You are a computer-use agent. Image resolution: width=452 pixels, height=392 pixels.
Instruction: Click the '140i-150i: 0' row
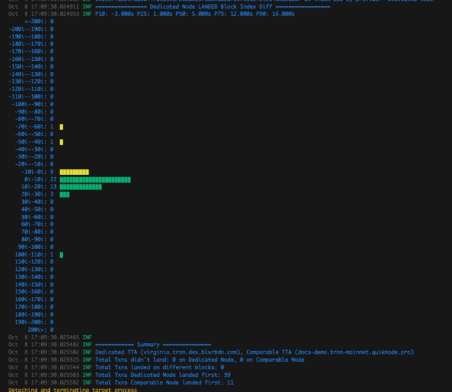coord(34,284)
